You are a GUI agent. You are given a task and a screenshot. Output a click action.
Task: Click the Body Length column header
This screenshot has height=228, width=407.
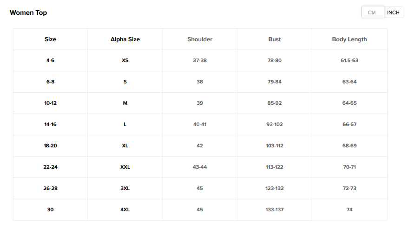349,39
